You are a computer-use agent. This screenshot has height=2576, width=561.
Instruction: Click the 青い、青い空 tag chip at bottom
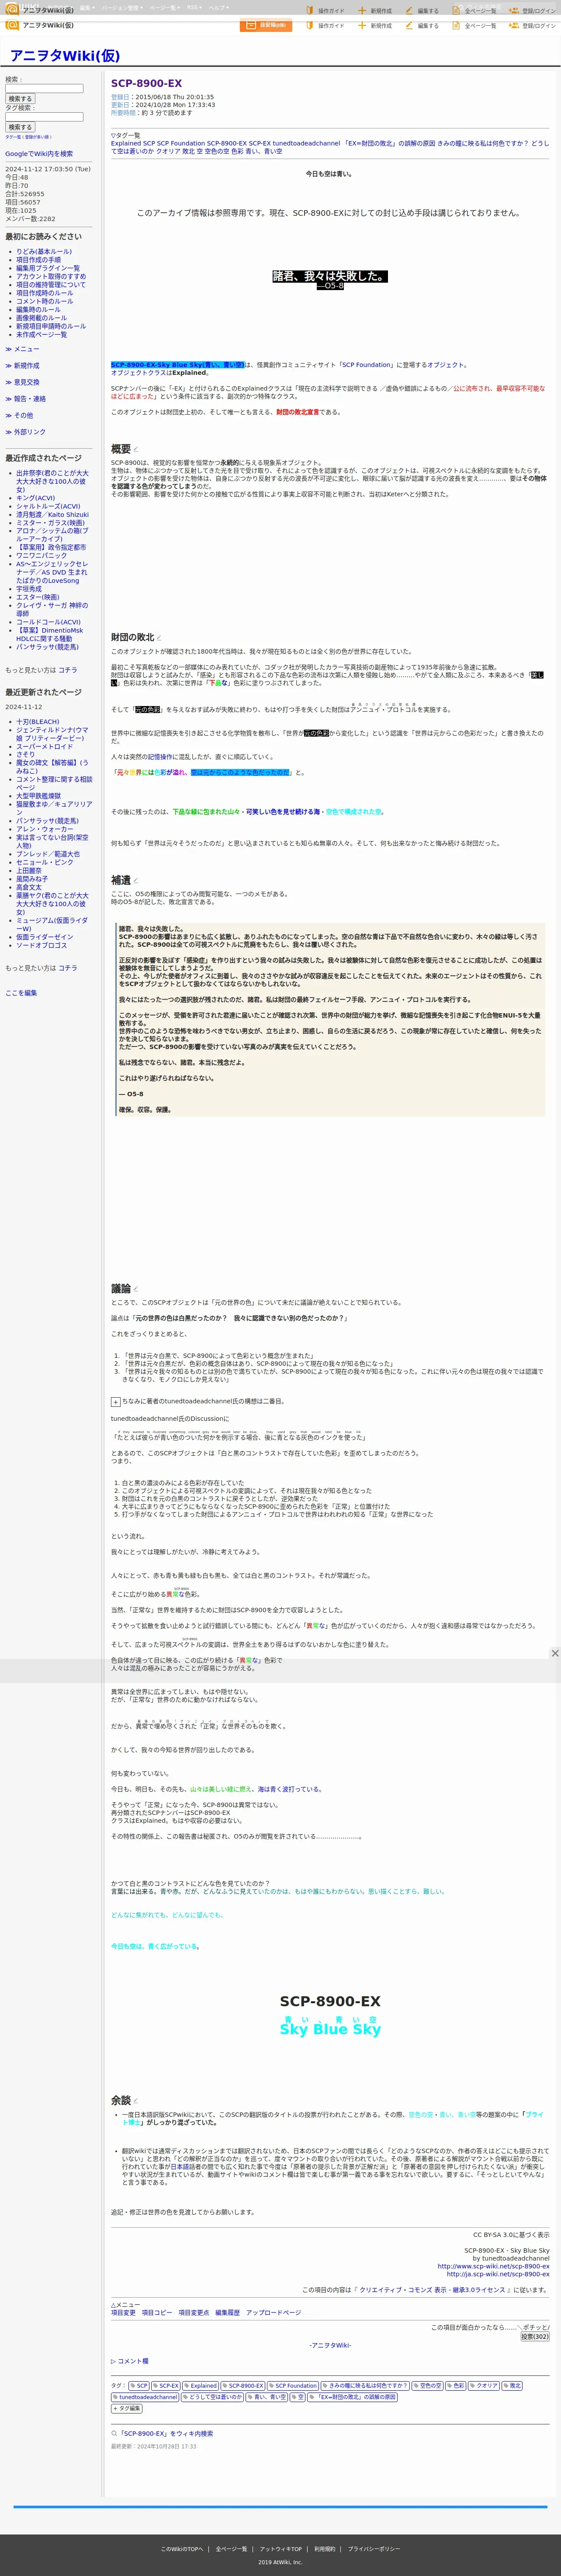[266, 2397]
